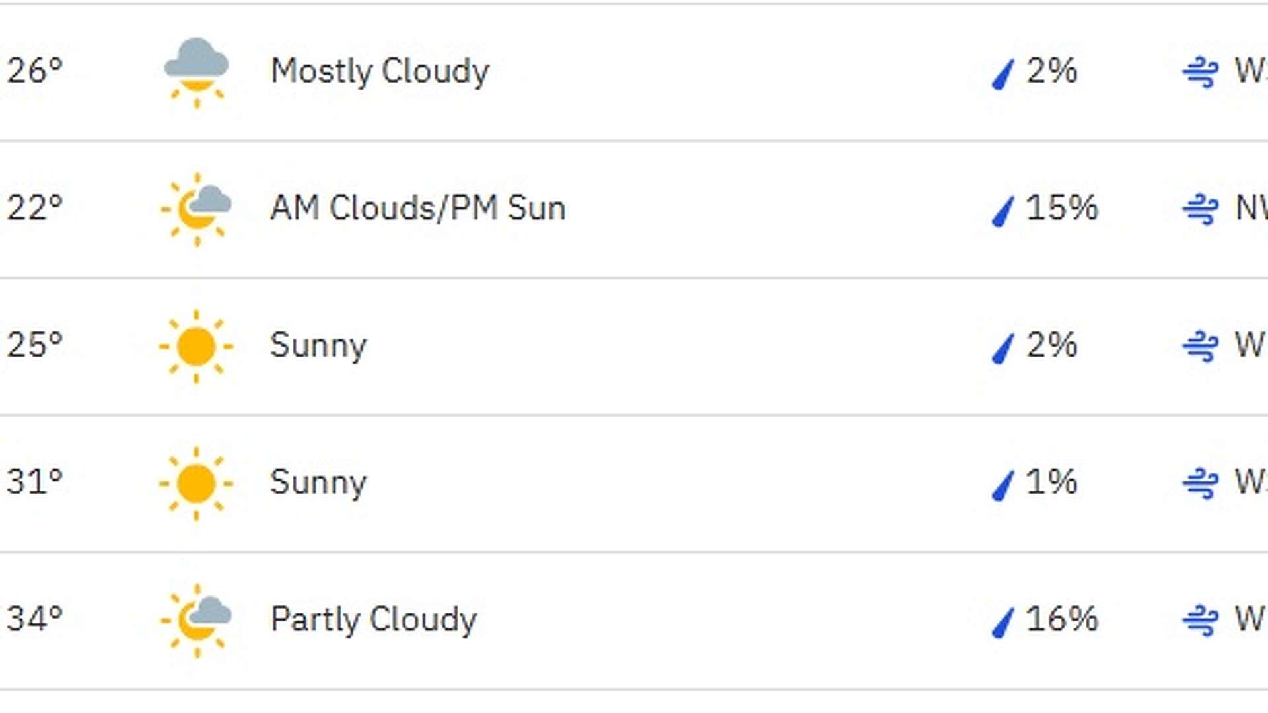Viewport: 1268px width, 713px height.
Task: Click the sun icon in the 31° row
Action: pyautogui.click(x=196, y=483)
